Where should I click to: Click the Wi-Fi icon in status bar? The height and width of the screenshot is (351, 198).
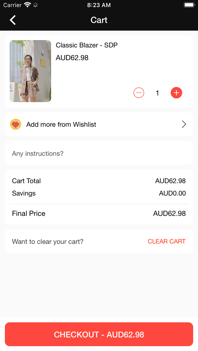(x=27, y=5)
